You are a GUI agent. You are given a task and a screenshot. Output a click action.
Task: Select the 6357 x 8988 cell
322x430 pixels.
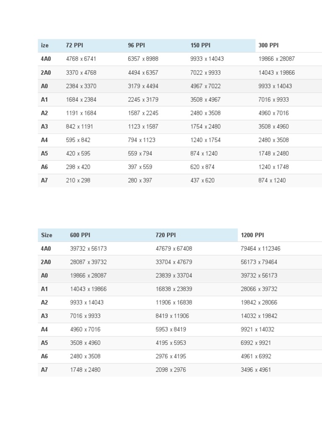(143, 59)
